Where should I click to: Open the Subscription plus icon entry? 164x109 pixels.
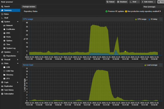(2, 94)
